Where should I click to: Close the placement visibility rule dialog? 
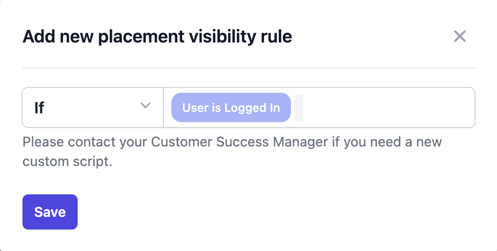click(459, 36)
